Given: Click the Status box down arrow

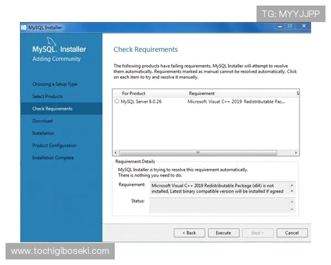Looking at the screenshot, I should [x=292, y=209].
